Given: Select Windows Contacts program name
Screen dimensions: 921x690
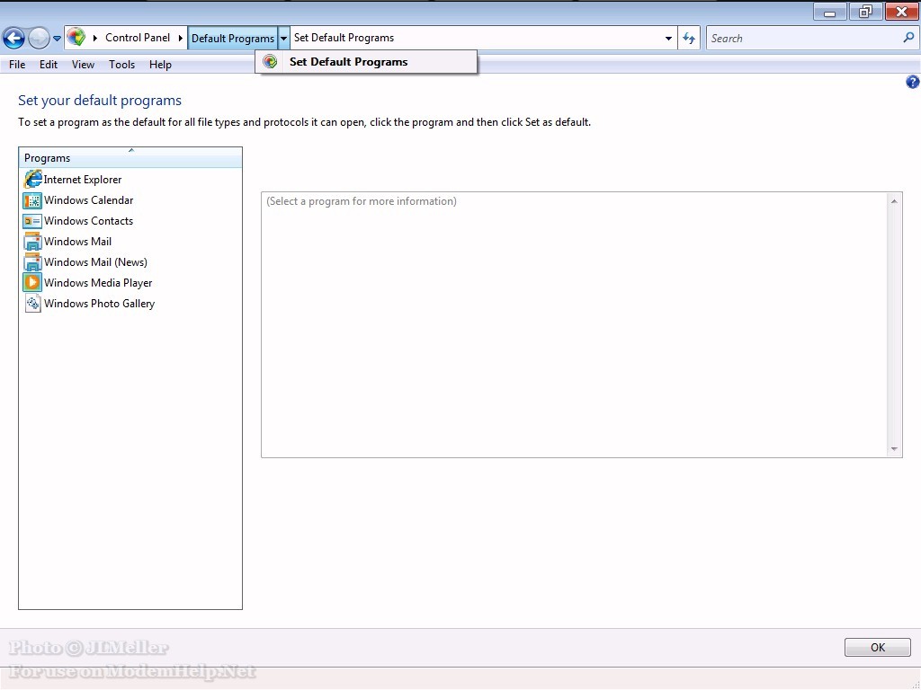Looking at the screenshot, I should click(89, 221).
